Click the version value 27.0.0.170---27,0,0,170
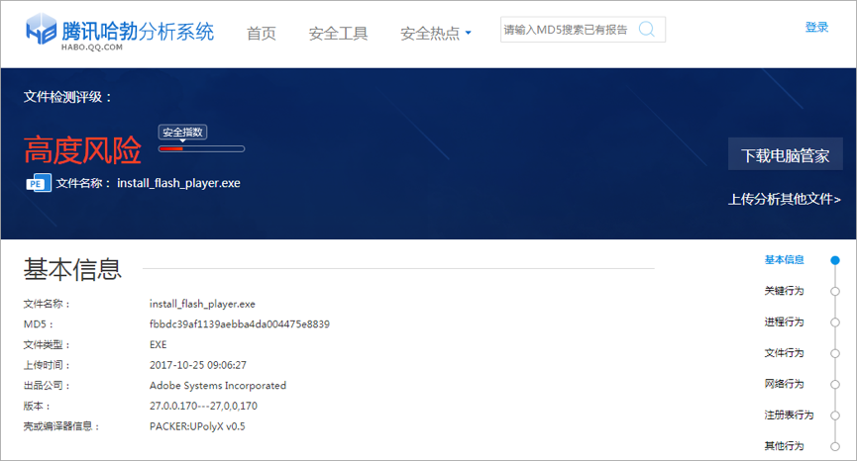Image resolution: width=857 pixels, height=461 pixels. [203, 406]
